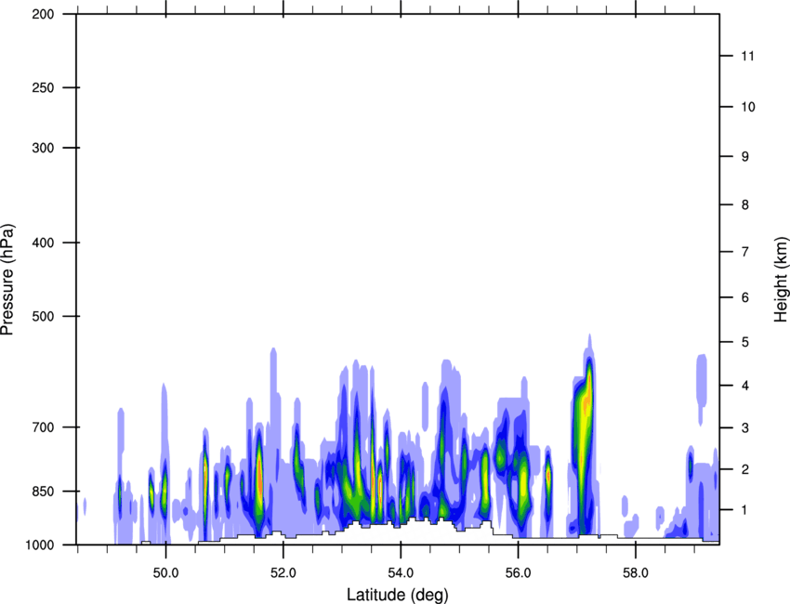
Task: Click the 'Latitude (deg)' axis title
Action: (397, 595)
